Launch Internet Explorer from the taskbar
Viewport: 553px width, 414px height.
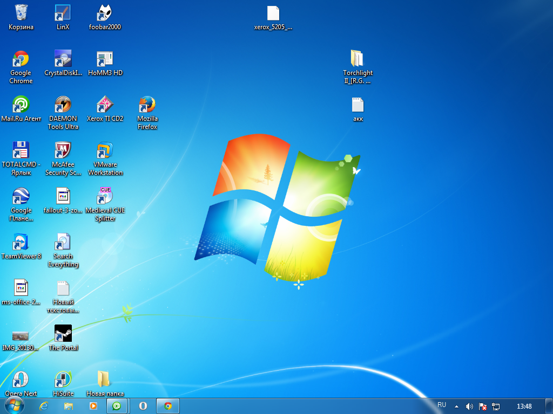coord(44,406)
